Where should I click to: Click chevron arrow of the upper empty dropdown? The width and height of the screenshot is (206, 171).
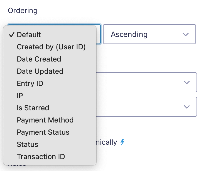click(187, 82)
